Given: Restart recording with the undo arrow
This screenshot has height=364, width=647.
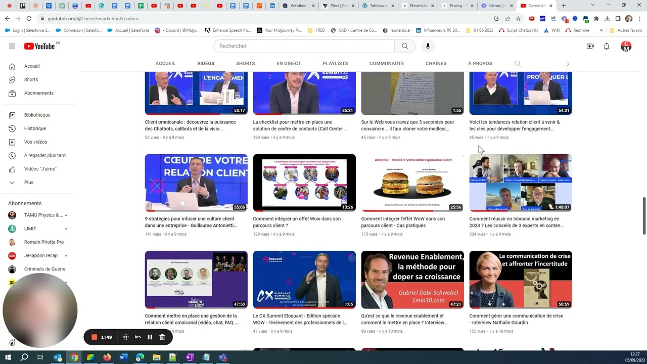Looking at the screenshot, I should [x=137, y=337].
